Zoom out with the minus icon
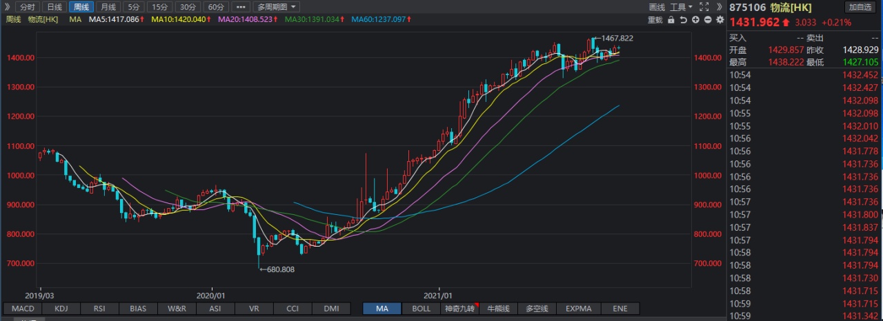 coord(708,20)
